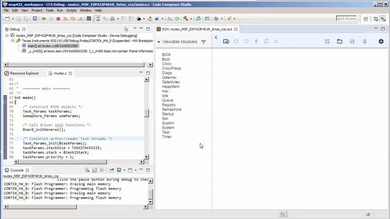Click the Step Into toolbar icon
The width and height of the screenshot is (390, 219).
[x=65, y=19]
